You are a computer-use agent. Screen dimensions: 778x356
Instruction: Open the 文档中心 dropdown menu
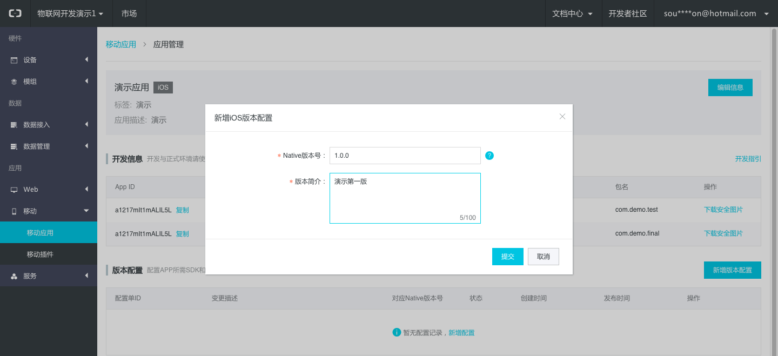tap(573, 14)
